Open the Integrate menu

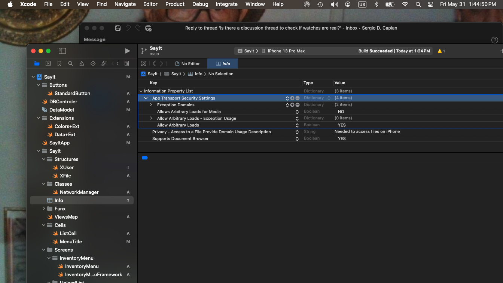coord(226,4)
